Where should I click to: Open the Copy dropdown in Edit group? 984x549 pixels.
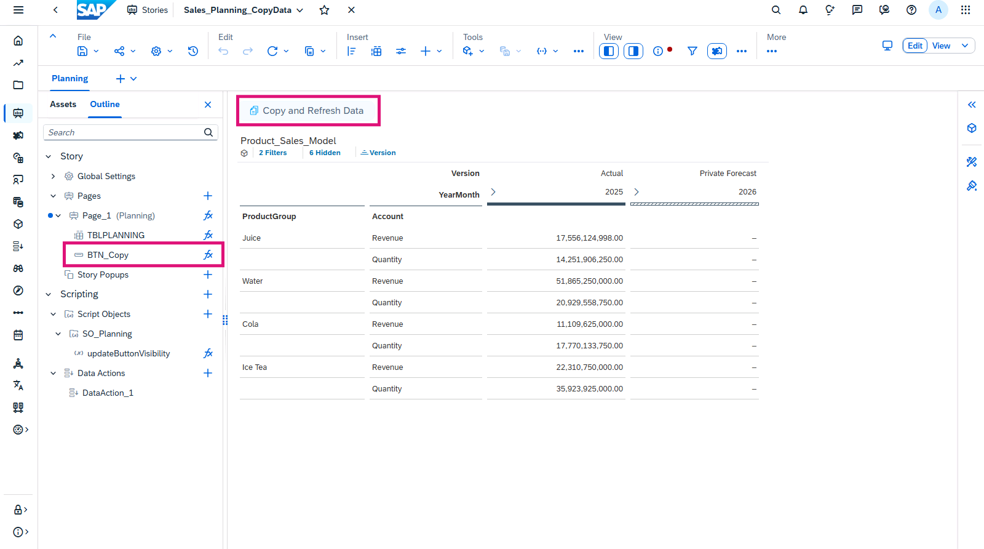coord(315,51)
